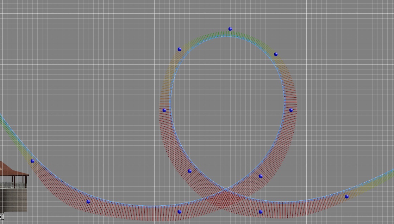The height and width of the screenshot is (224, 394).
Task: Pick the control point on the loop's left side
Action: (164, 110)
